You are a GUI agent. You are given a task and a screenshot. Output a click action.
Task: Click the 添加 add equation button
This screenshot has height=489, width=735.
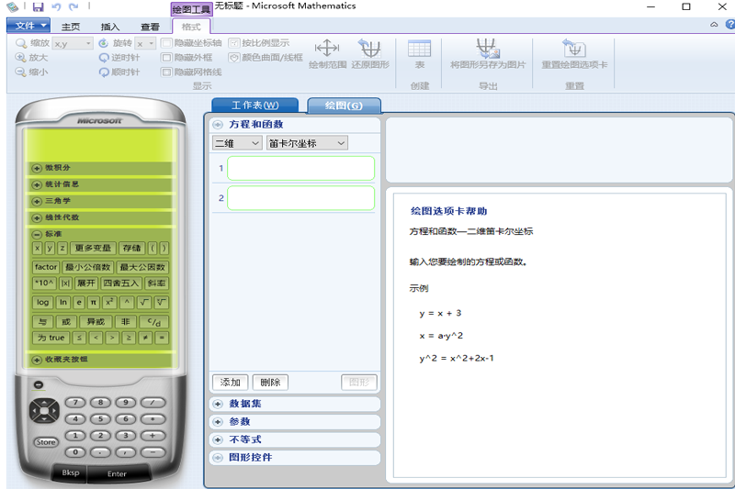tap(231, 383)
